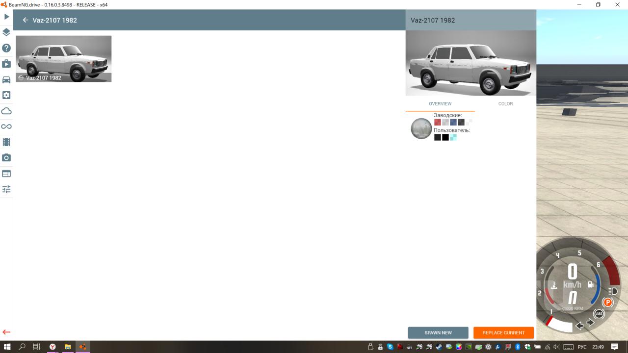Click the Заводские: label

pyautogui.click(x=447, y=115)
